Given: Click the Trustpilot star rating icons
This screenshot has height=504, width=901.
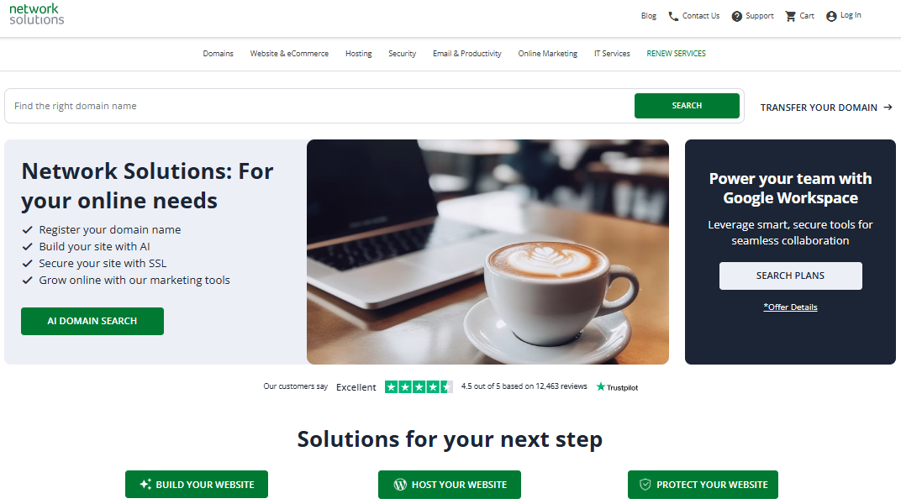Looking at the screenshot, I should pyautogui.click(x=419, y=387).
